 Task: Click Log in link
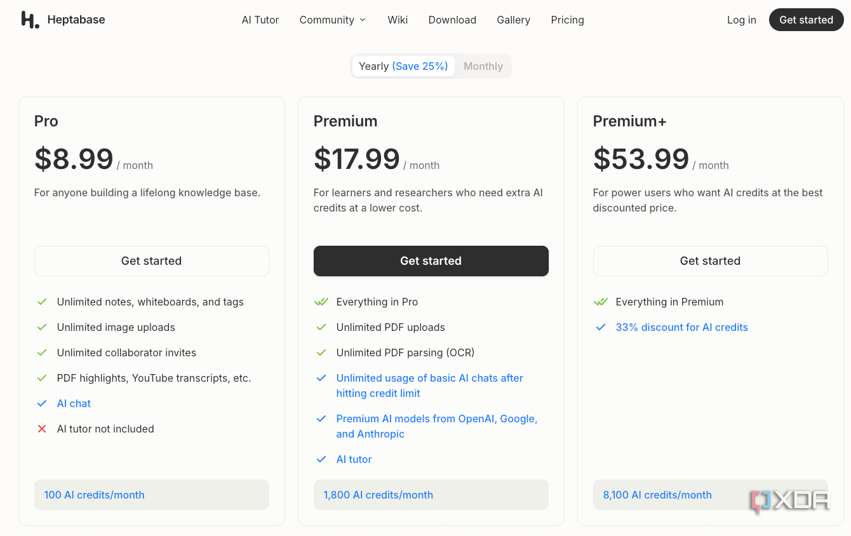pos(742,20)
